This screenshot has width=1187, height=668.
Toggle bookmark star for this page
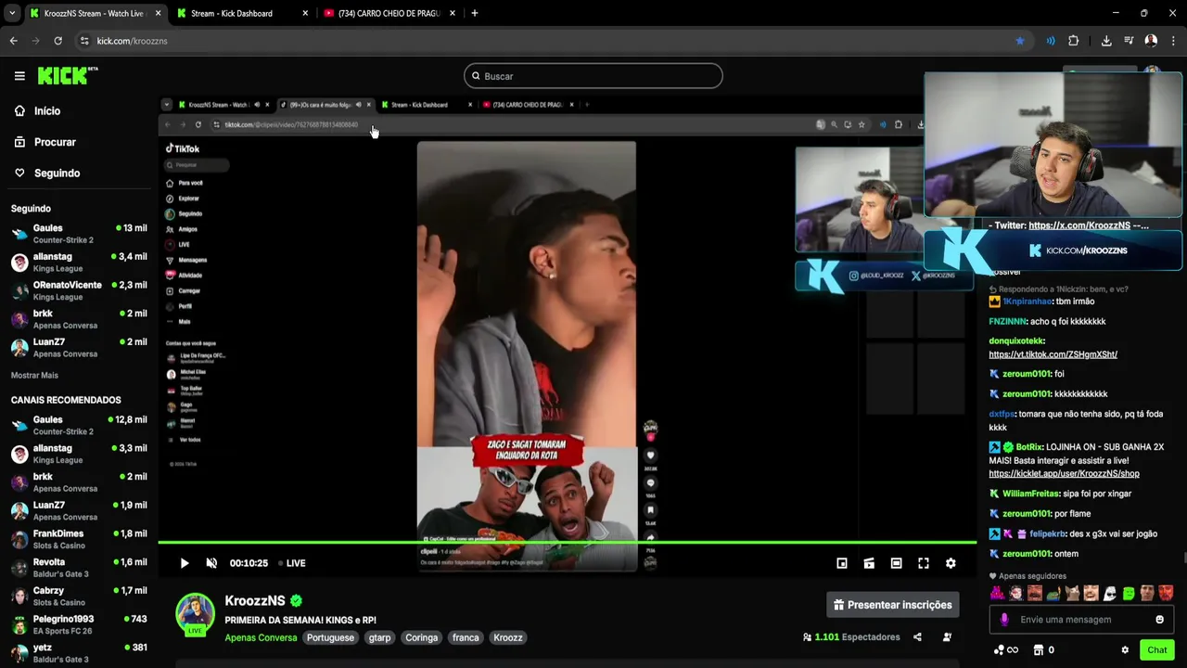tap(1020, 41)
